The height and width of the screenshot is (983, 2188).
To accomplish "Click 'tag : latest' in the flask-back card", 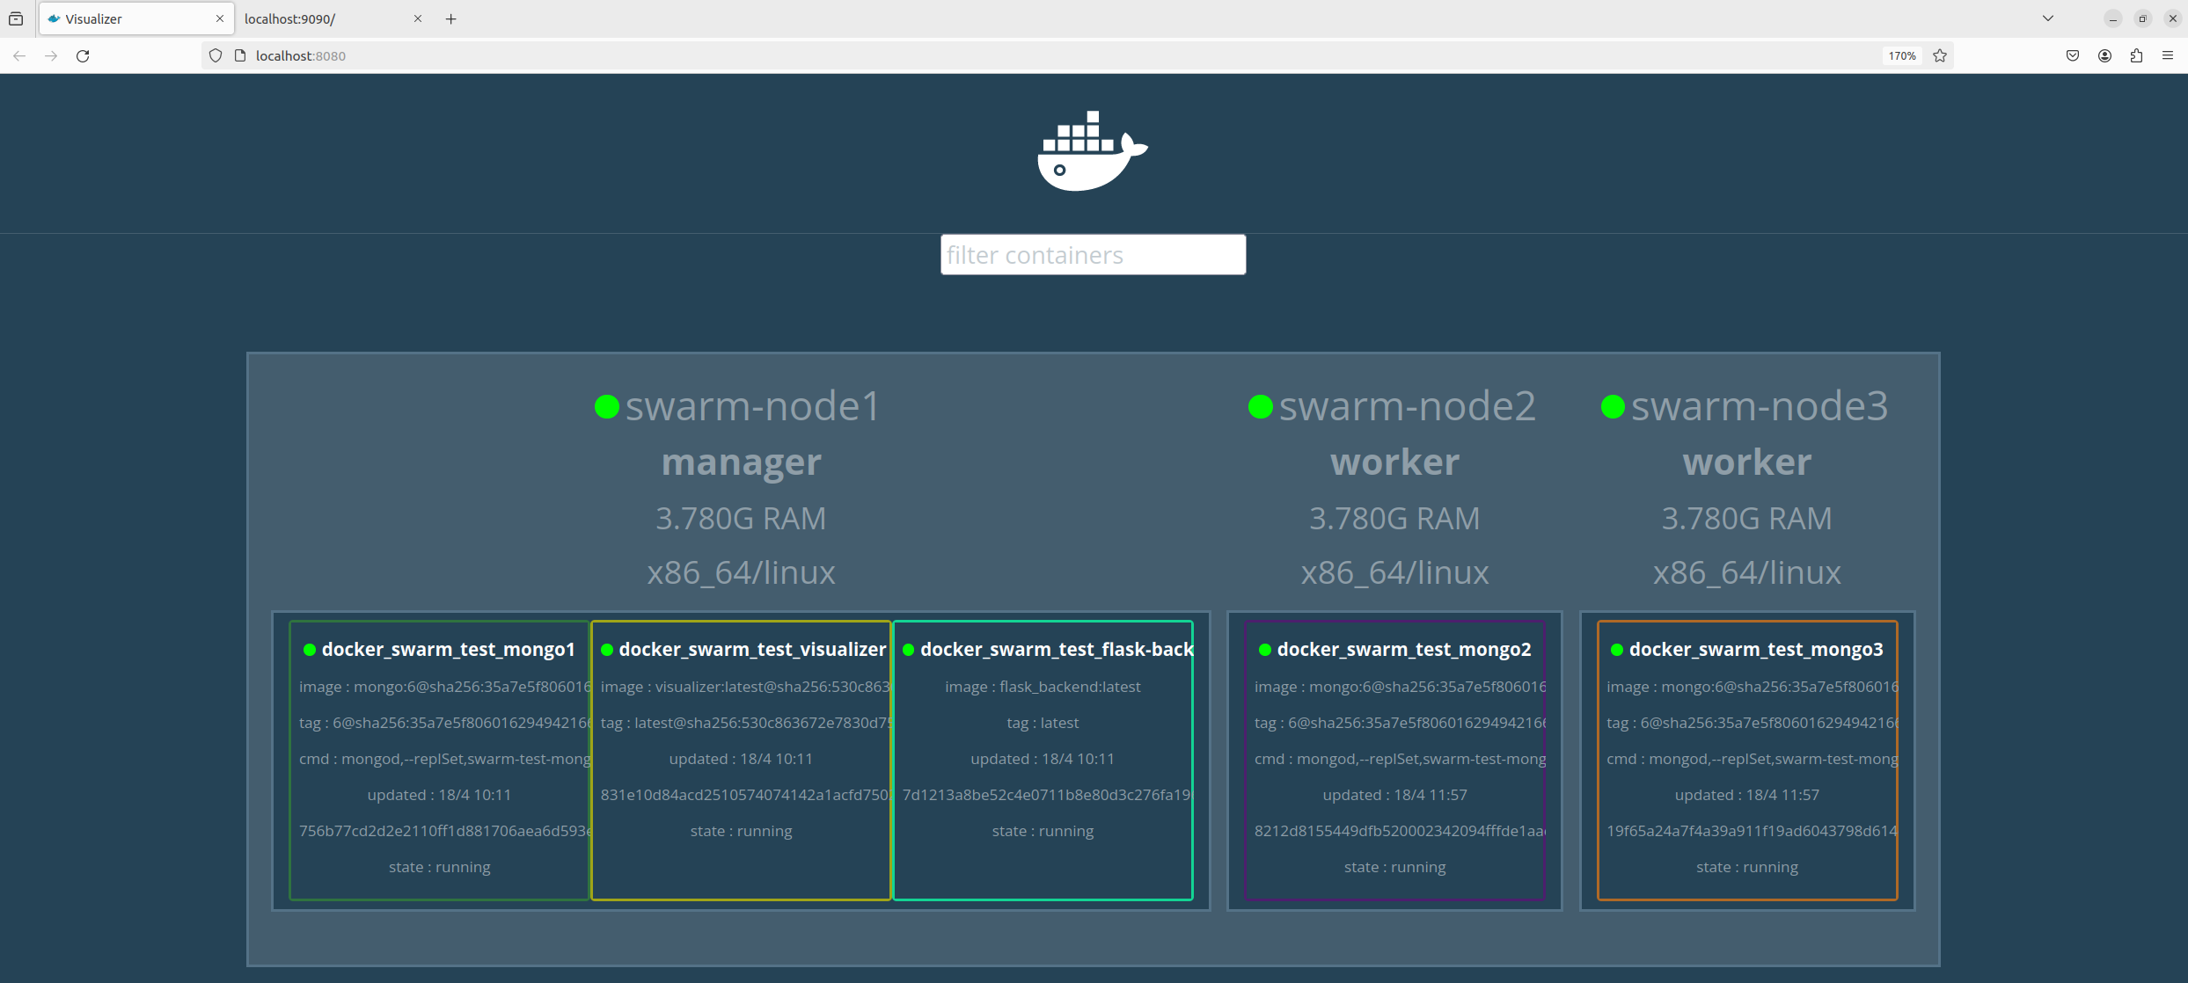I will click(x=1043, y=723).
